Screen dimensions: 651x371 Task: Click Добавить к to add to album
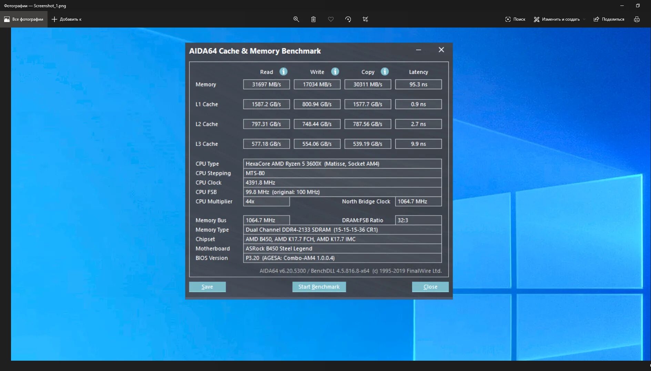point(67,19)
